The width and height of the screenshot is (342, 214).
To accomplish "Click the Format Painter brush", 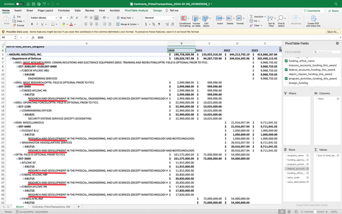I will (15, 25).
